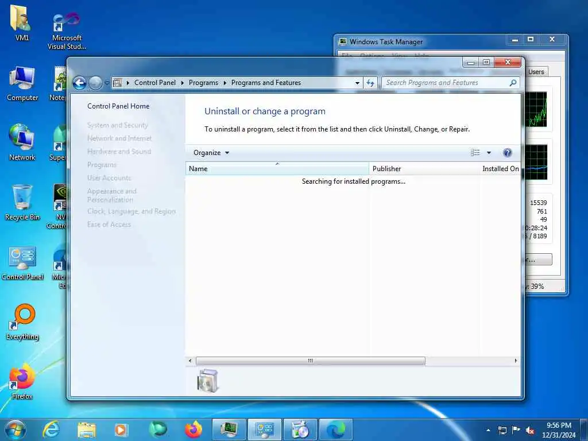588x441 pixels.
Task: Sort the list by Name column
Action: pyautogui.click(x=277, y=169)
